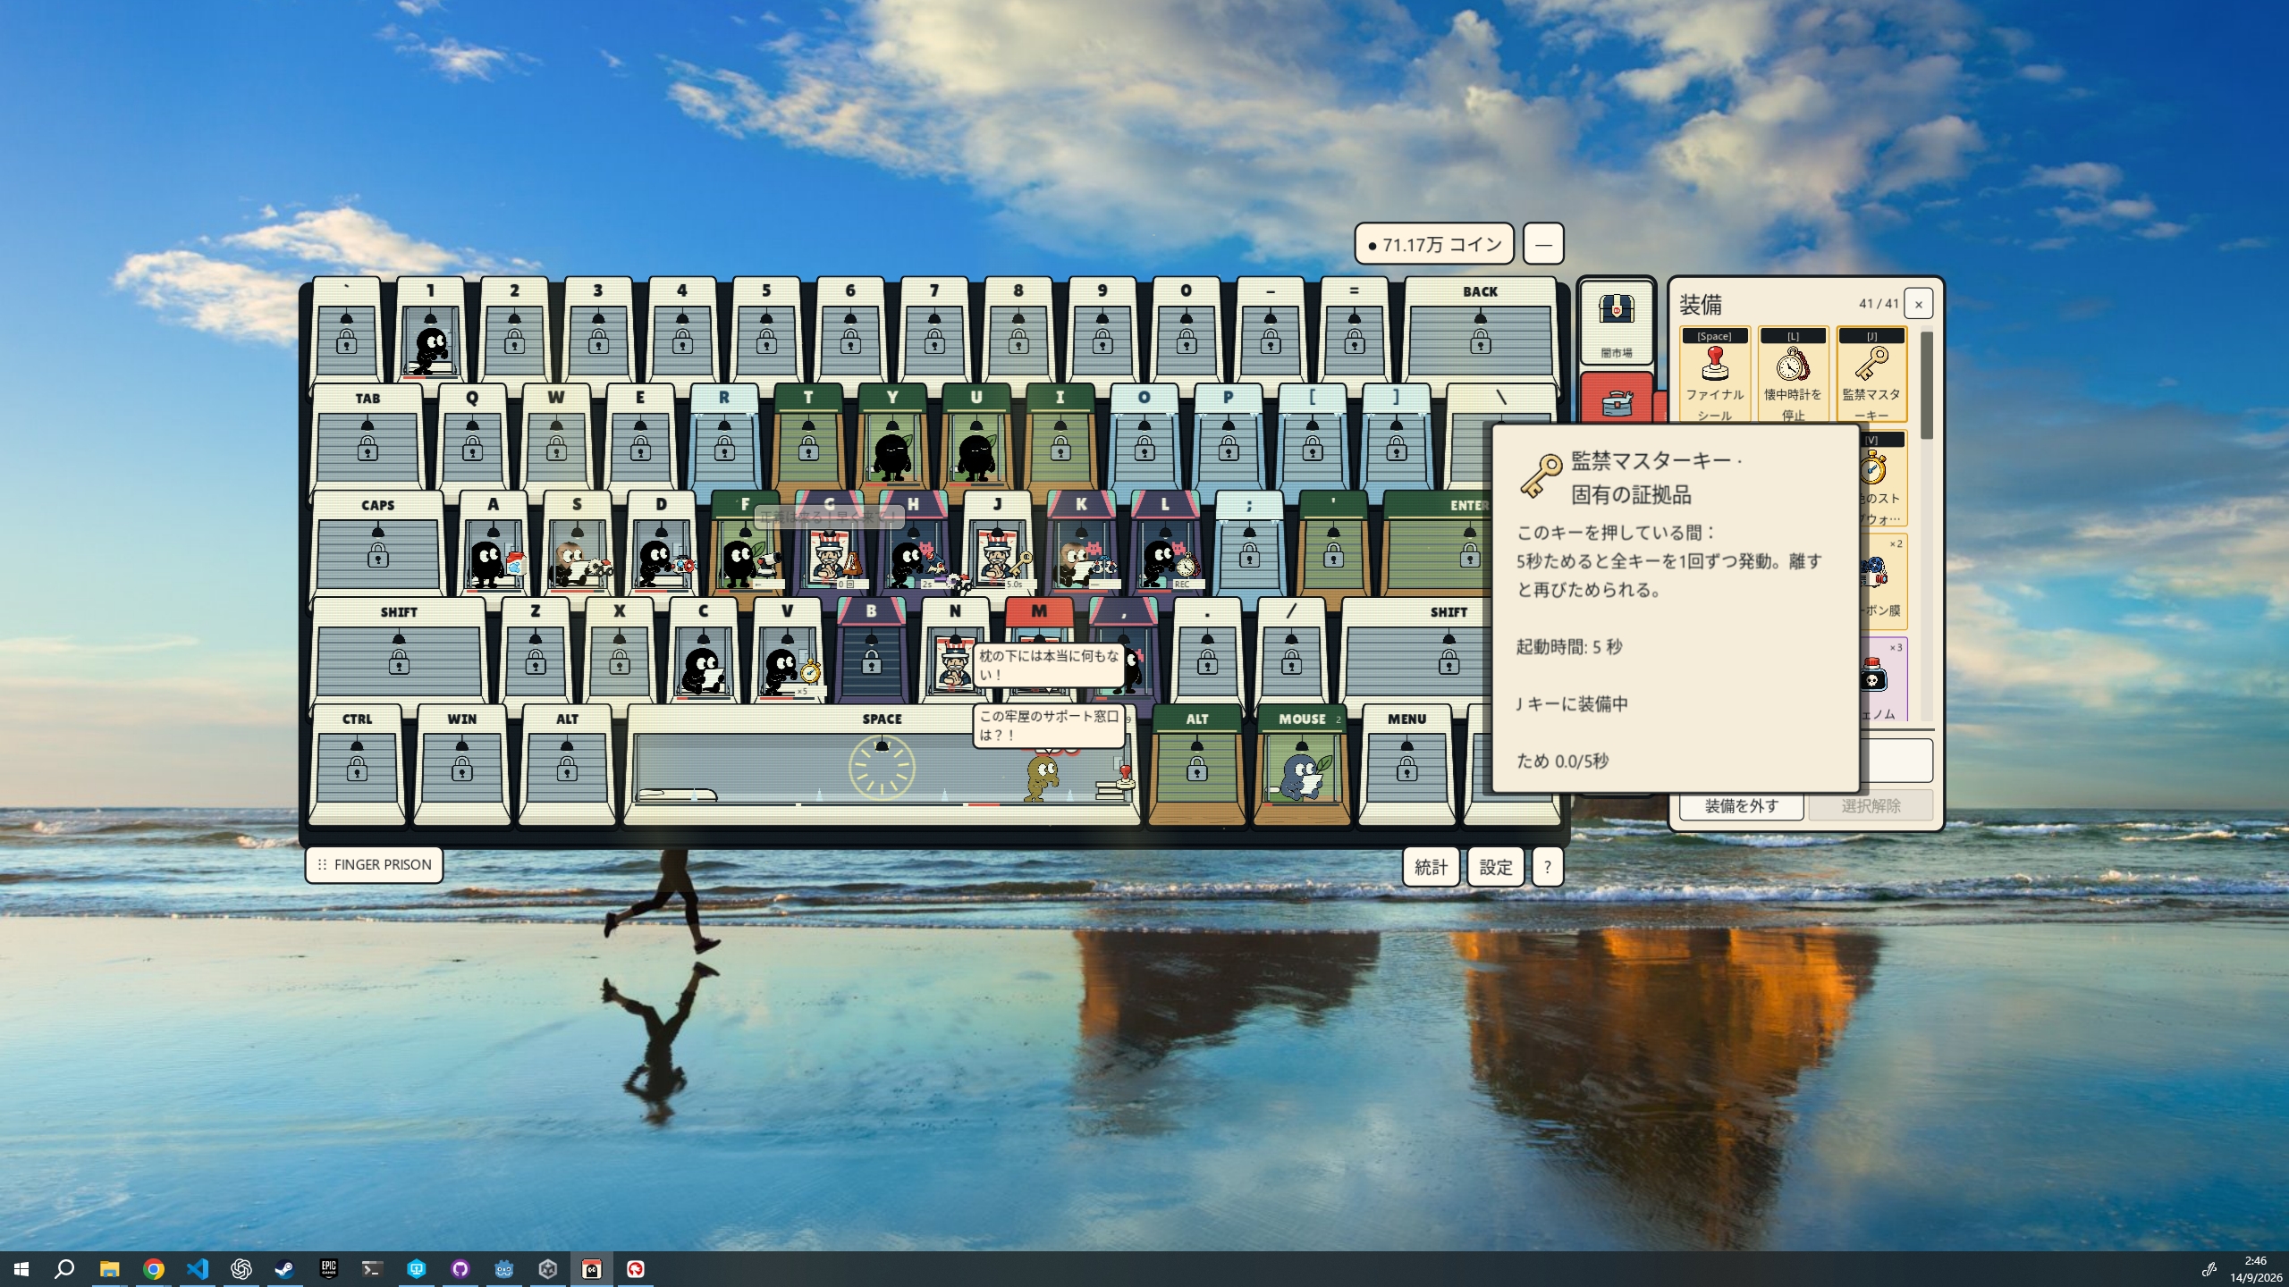This screenshot has height=1287, width=2289.
Task: Open the 統計 statistics panel
Action: point(1431,866)
